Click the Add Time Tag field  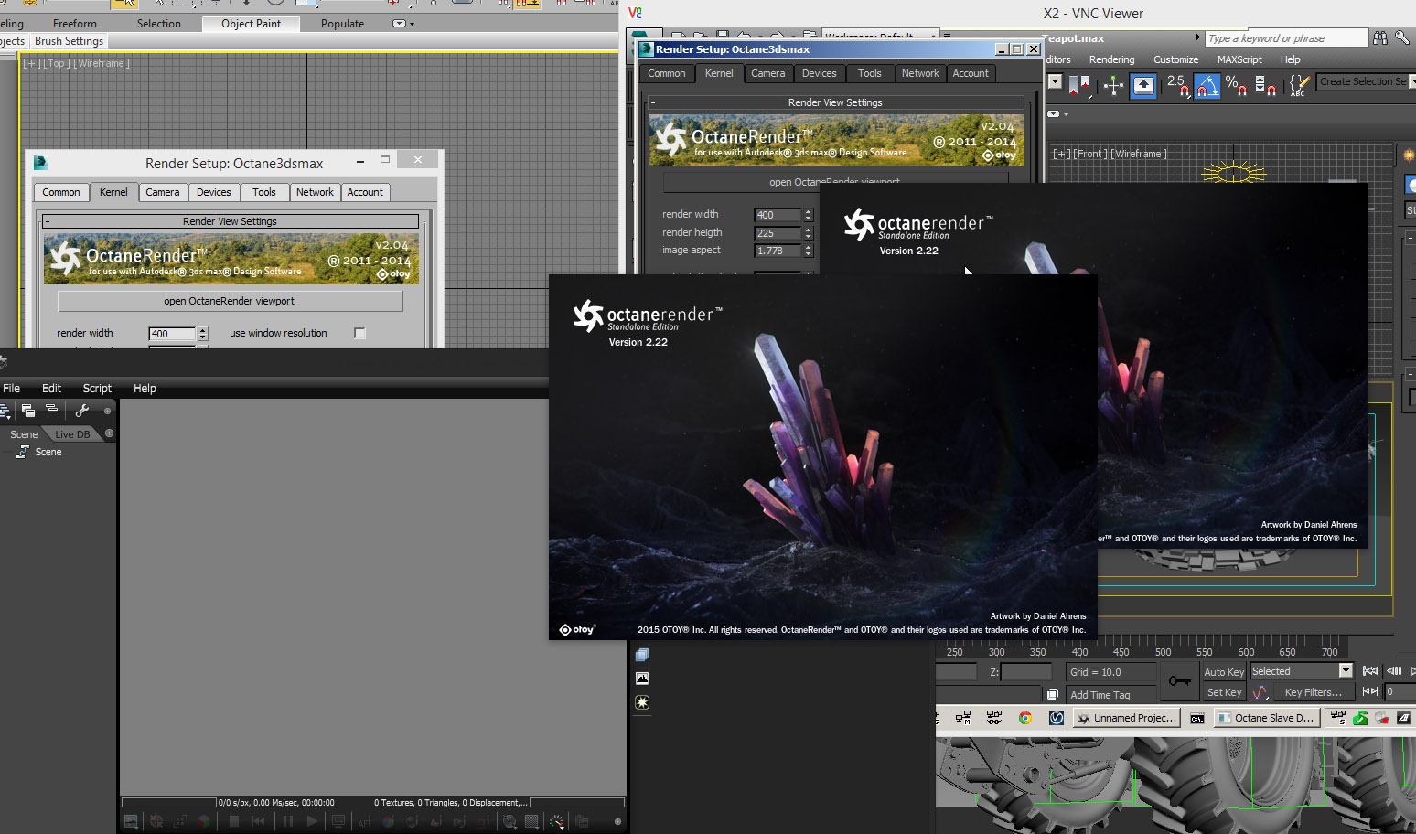(x=1110, y=695)
